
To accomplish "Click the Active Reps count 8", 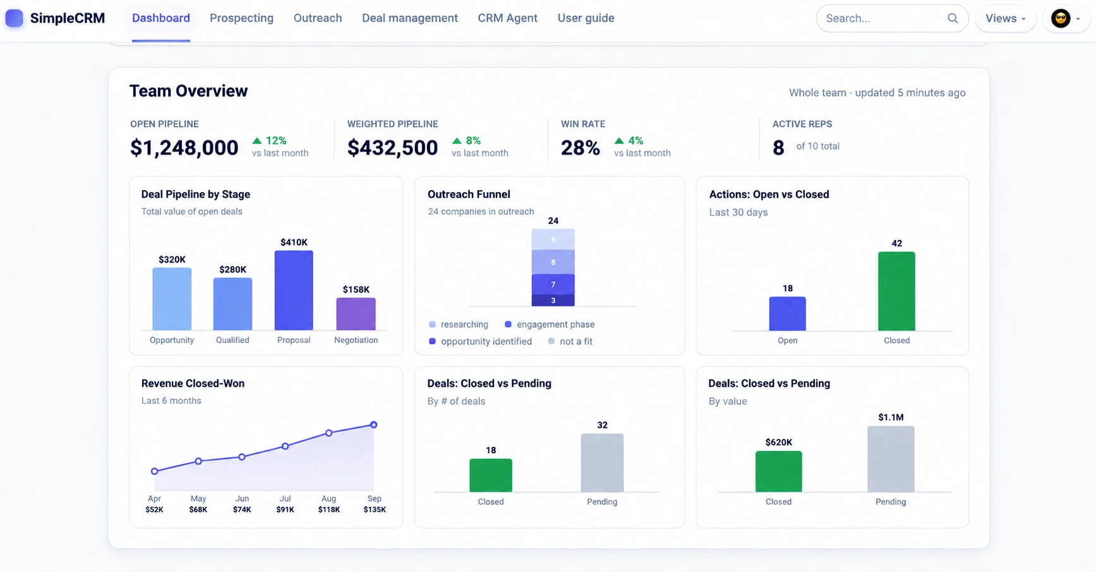I will coord(778,148).
